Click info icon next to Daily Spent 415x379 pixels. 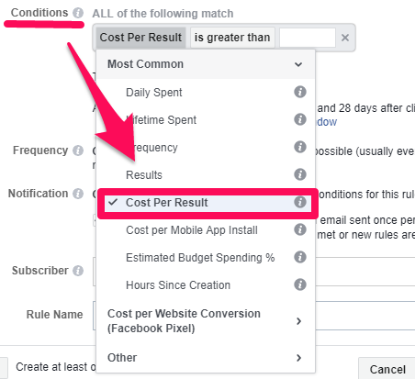click(x=300, y=92)
